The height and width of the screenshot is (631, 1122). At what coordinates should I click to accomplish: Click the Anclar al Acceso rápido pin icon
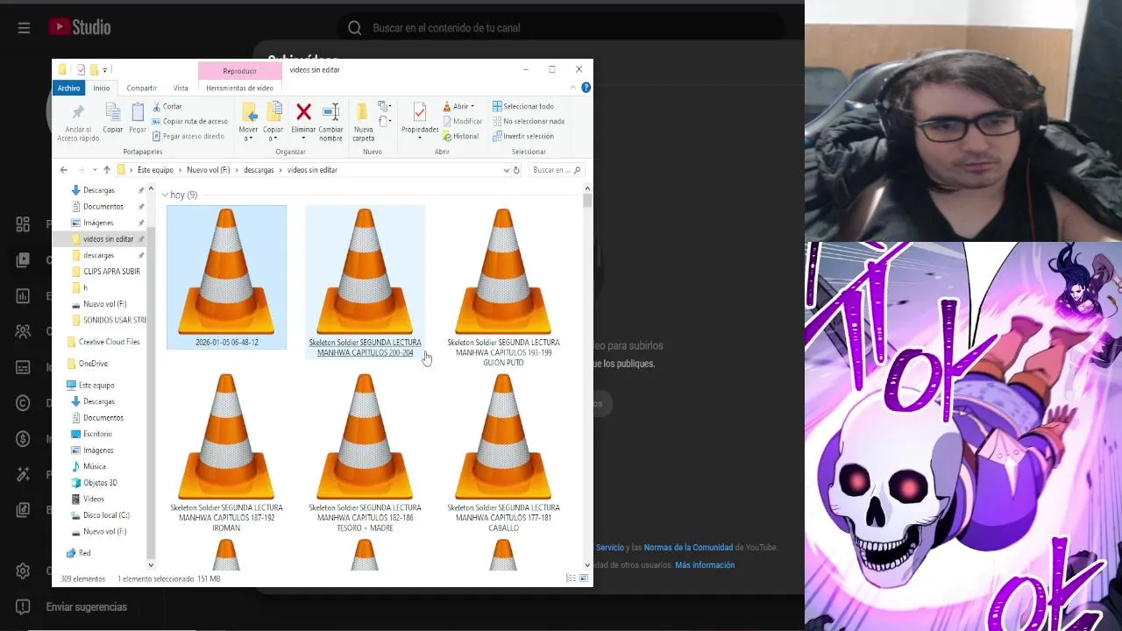coord(78,112)
